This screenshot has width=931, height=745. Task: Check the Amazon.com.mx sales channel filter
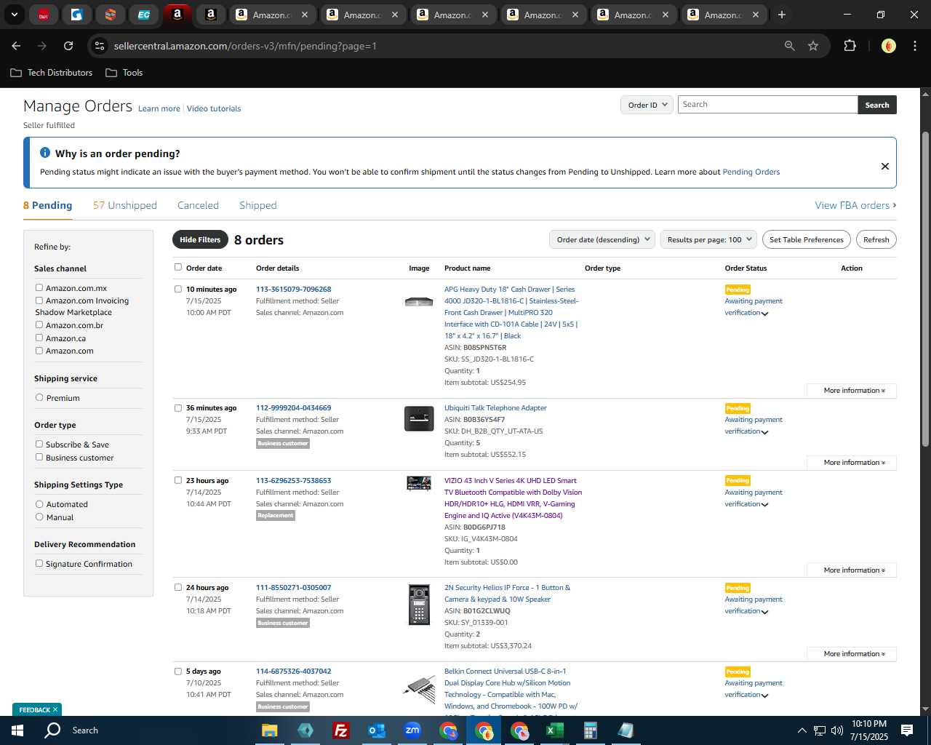click(x=39, y=287)
